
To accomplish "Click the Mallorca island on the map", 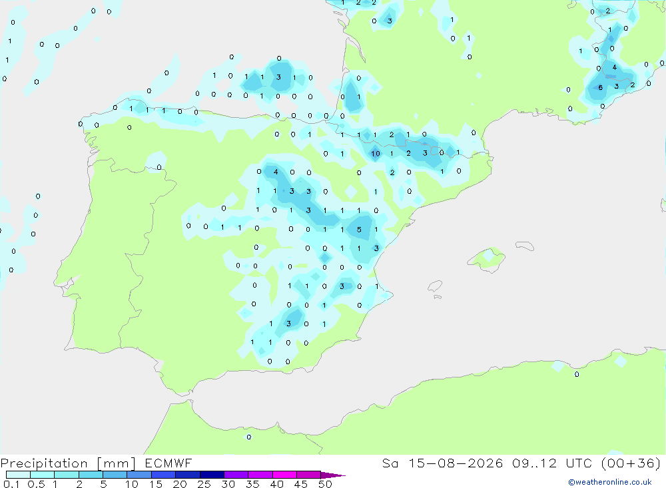I will click(x=487, y=259).
